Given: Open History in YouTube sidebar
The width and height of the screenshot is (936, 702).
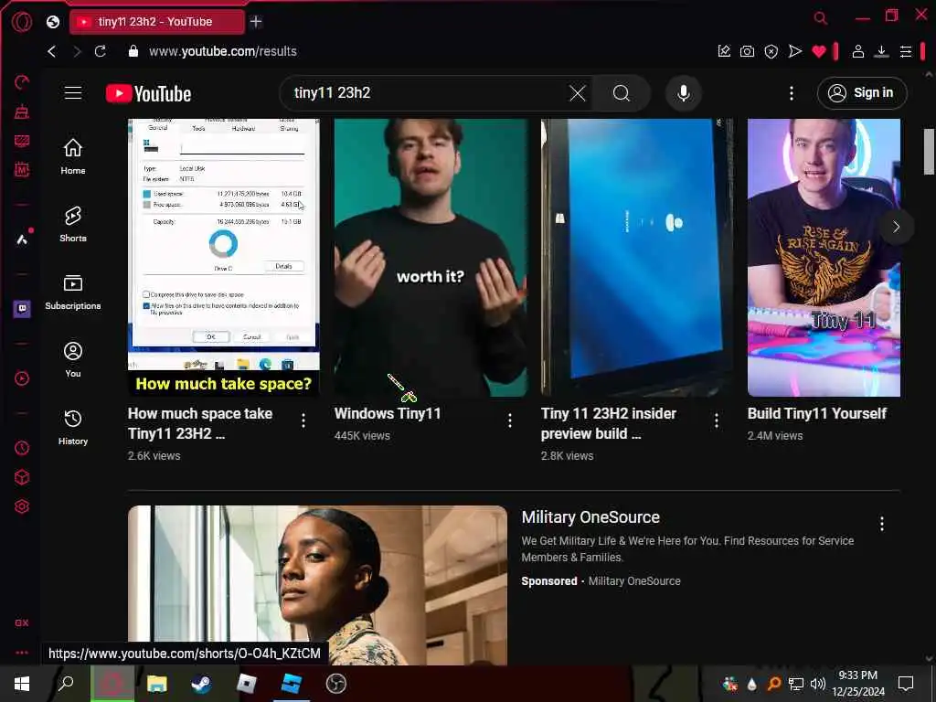Looking at the screenshot, I should 73,427.
